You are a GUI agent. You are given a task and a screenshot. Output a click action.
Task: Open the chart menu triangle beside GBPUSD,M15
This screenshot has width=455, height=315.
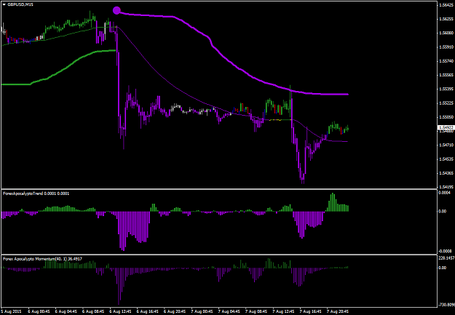[x=4, y=4]
